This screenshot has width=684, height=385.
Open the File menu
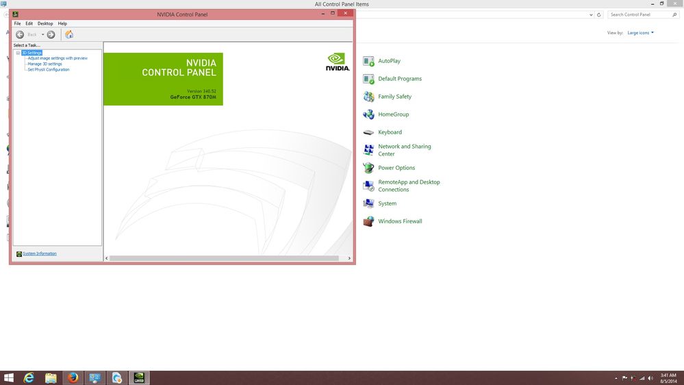17,23
